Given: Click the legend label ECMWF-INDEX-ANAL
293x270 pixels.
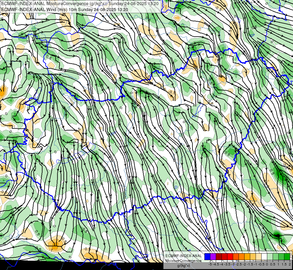Looking at the screenshot, I should [x=184, y=256].
